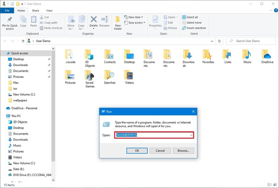Click OK in the Run dialog
The width and height of the screenshot is (279, 188).
[x=137, y=150]
